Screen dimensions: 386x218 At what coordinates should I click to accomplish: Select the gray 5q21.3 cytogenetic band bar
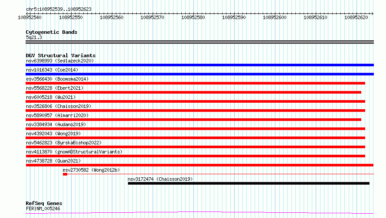pyautogui.click(x=200, y=42)
